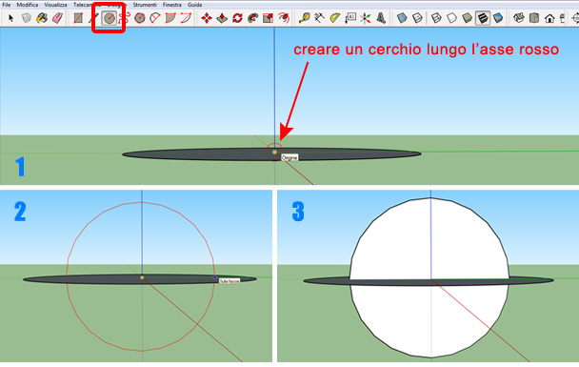Select the Scale tool
Viewport: 579px width, 367px height.
pos(268,18)
